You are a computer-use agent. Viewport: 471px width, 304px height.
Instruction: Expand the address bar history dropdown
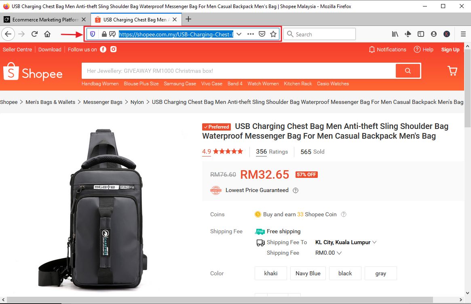click(239, 34)
